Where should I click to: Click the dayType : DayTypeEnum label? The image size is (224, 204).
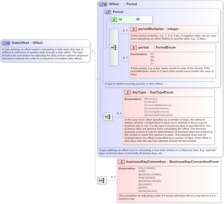[x=153, y=92]
